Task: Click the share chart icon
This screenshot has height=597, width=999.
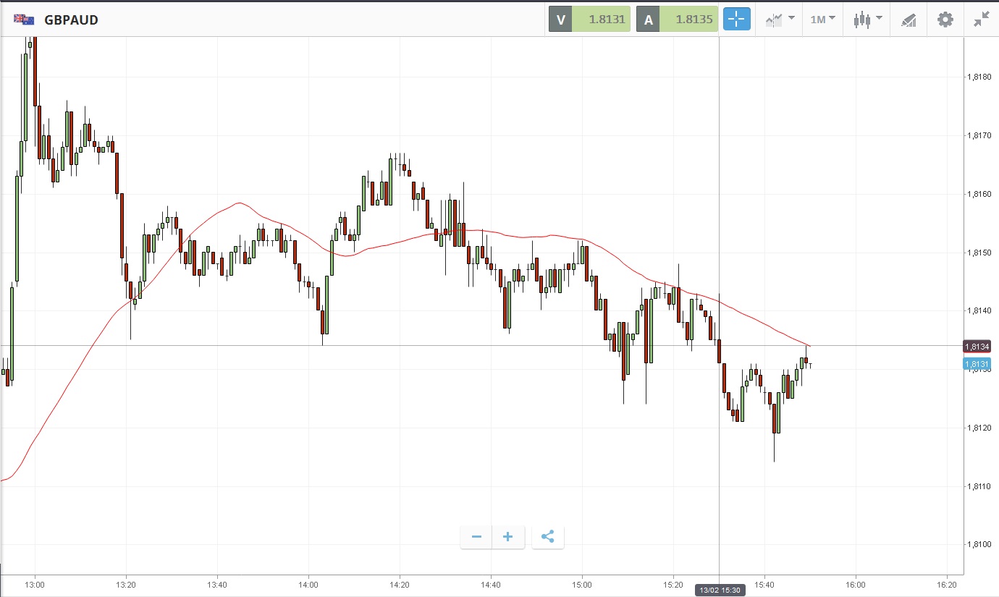Action: pos(548,537)
